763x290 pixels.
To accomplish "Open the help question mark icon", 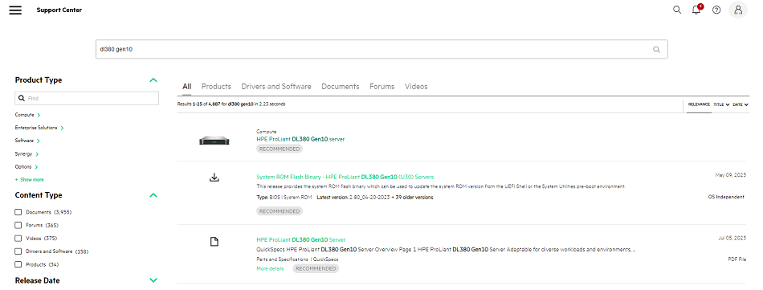I will (x=716, y=10).
